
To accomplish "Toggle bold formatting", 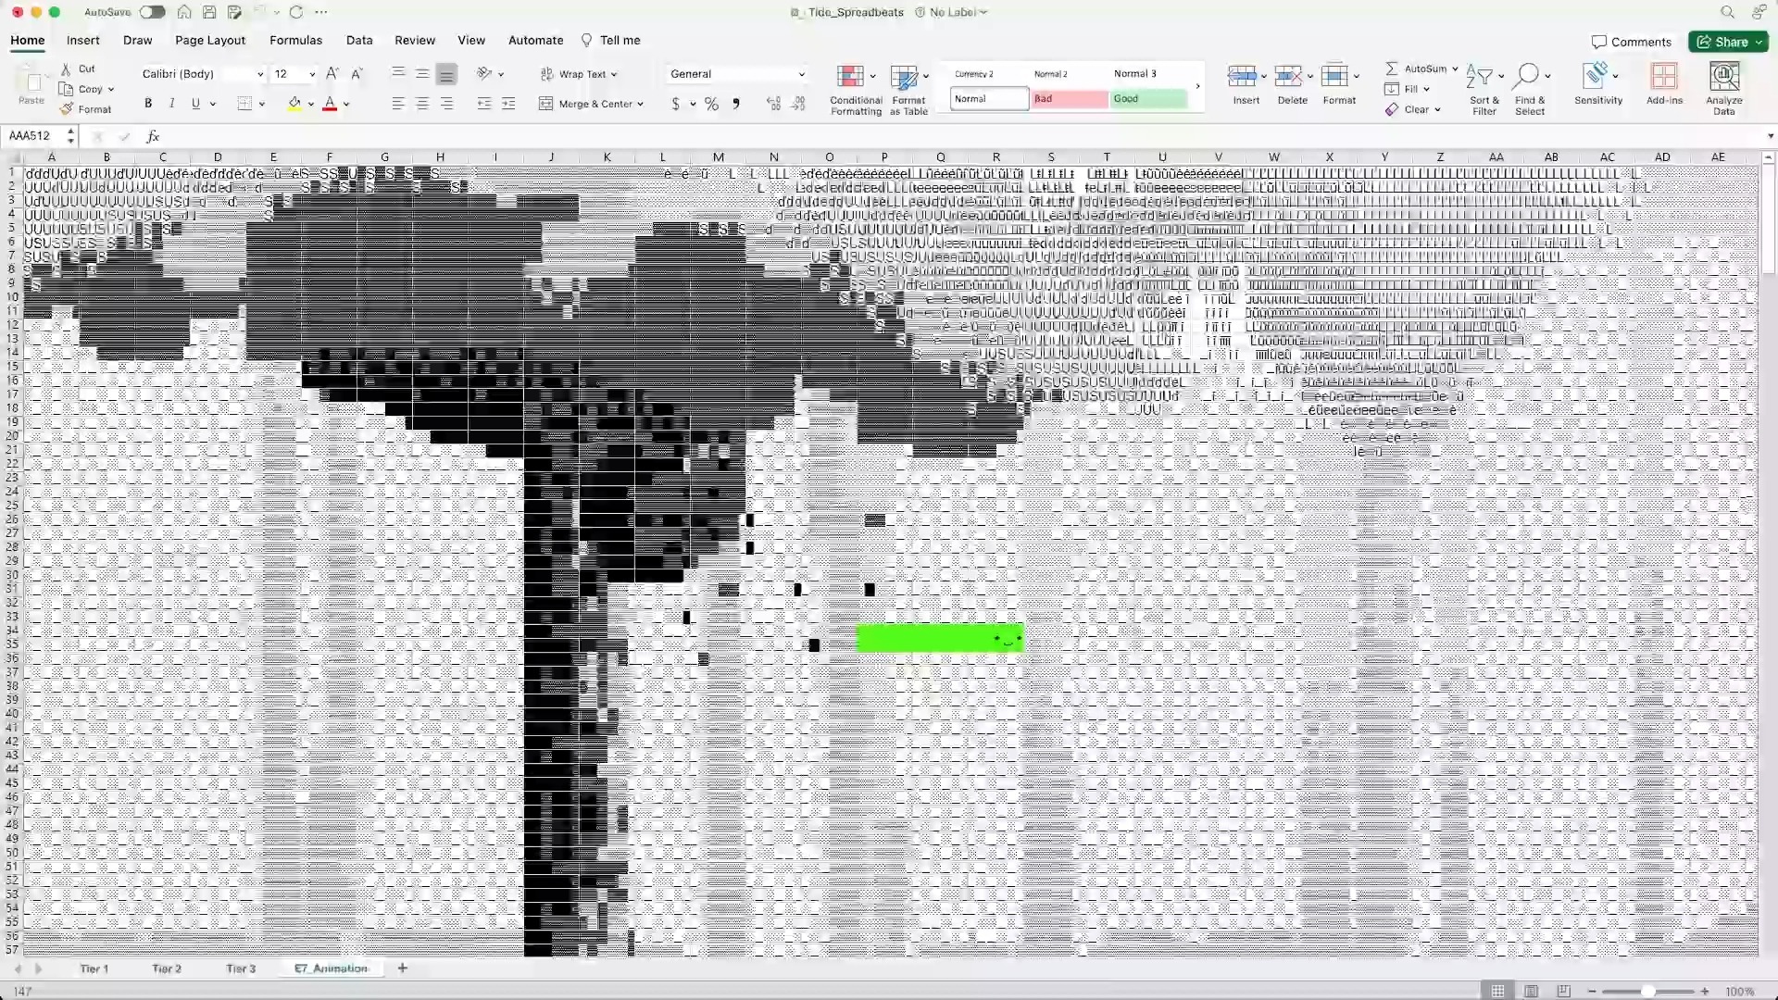I will [148, 104].
